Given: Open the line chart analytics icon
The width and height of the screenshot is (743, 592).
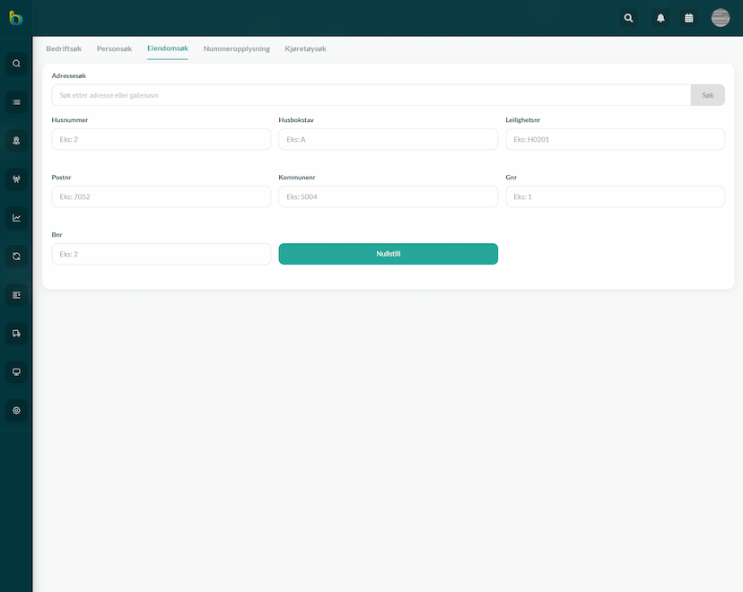Looking at the screenshot, I should tap(16, 218).
